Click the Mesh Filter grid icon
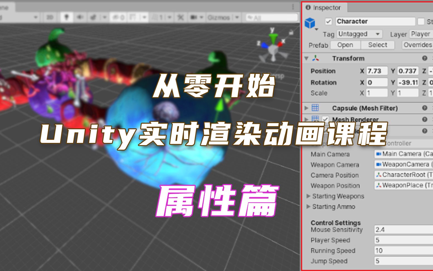 315,108
